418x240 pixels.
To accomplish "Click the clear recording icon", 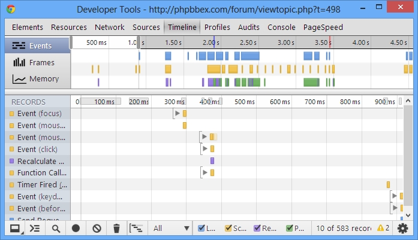I will point(96,228).
